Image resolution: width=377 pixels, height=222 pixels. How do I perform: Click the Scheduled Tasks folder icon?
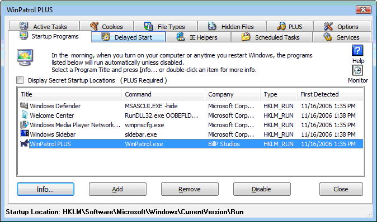coord(246,37)
